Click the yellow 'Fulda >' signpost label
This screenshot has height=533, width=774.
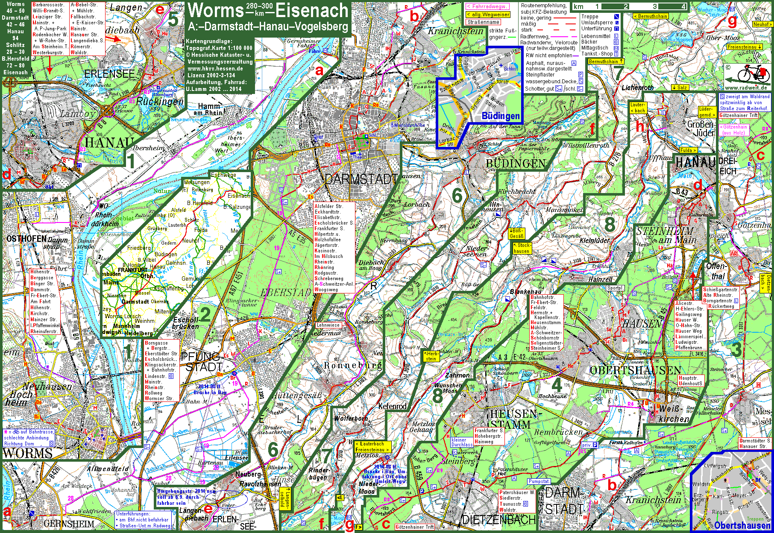pyautogui.click(x=687, y=150)
